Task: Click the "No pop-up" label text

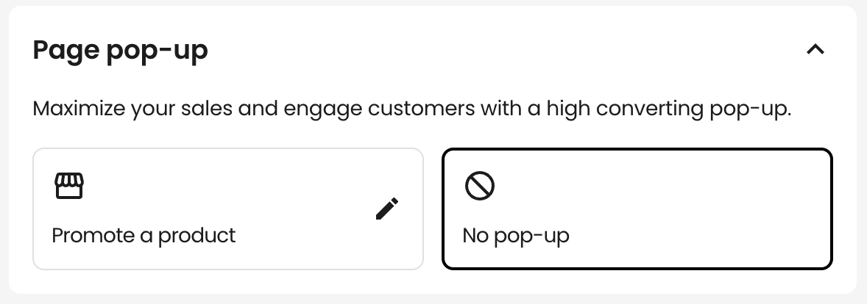Action: tap(516, 236)
